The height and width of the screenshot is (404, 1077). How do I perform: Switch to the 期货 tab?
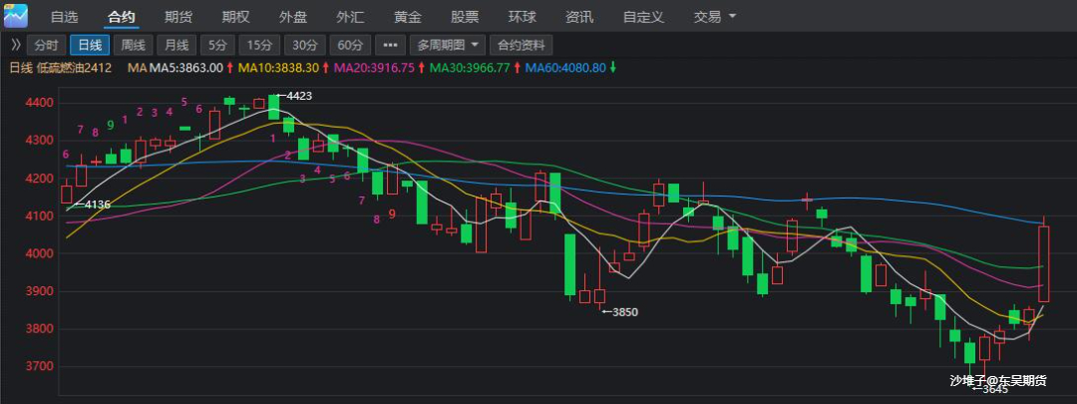(x=179, y=17)
